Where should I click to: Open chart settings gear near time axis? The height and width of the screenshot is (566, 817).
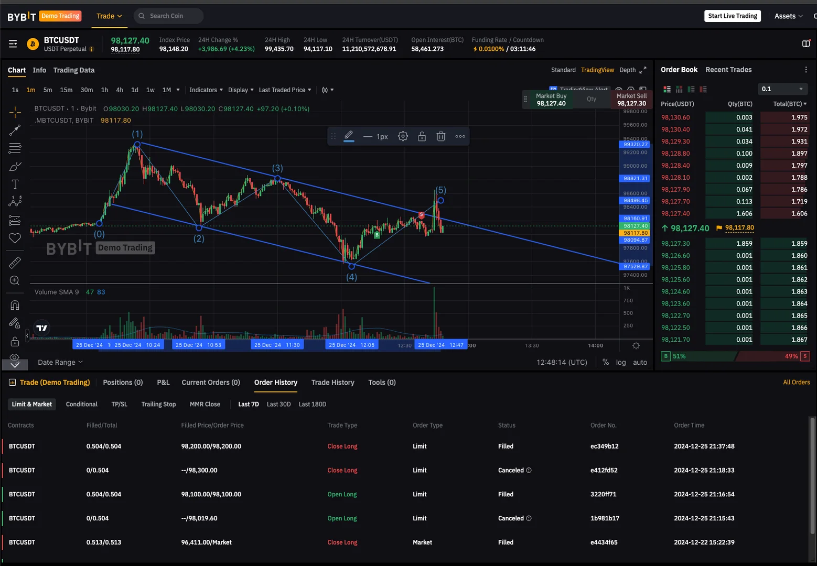click(x=636, y=346)
